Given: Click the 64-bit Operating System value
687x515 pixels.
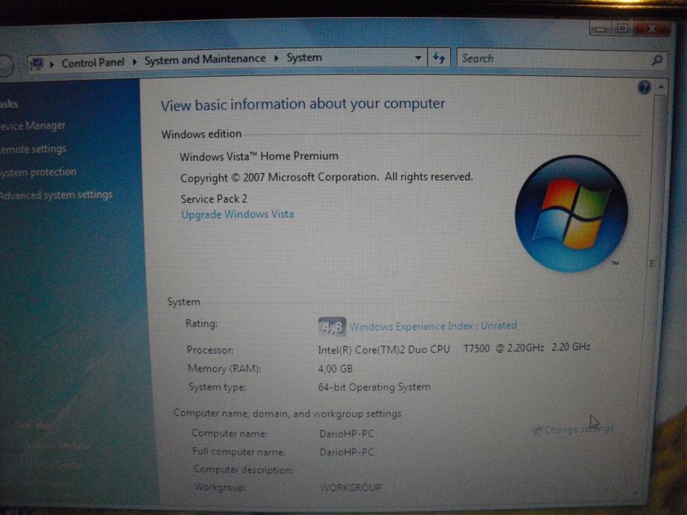Looking at the screenshot, I should 375,387.
